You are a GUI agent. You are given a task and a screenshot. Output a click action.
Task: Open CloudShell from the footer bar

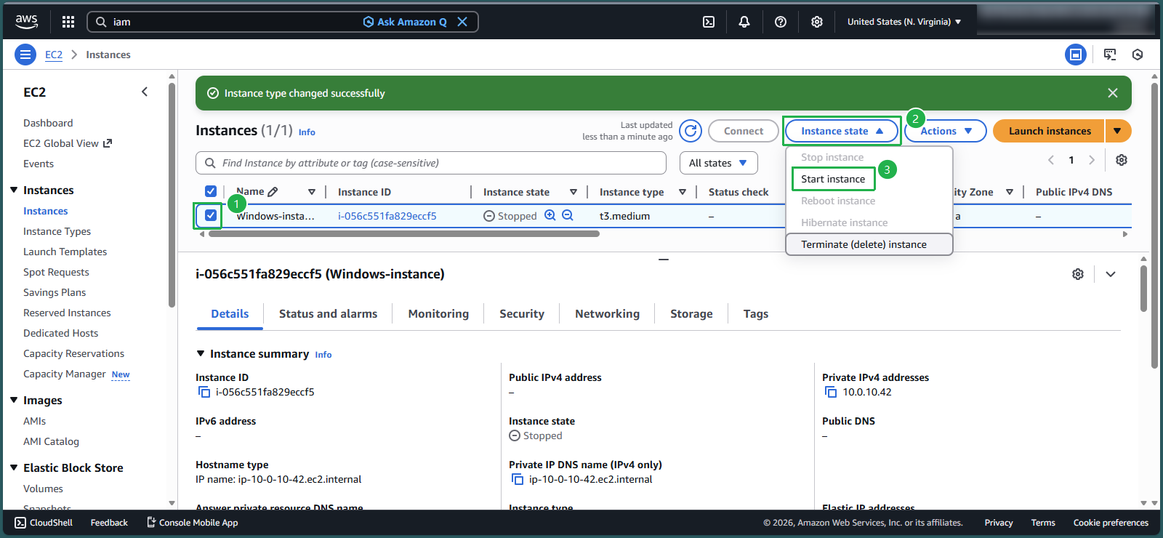tap(44, 523)
